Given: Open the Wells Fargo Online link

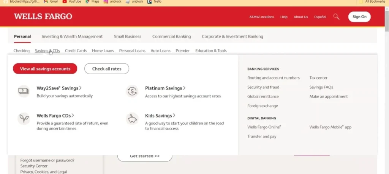Looking at the screenshot, I should [264, 127].
